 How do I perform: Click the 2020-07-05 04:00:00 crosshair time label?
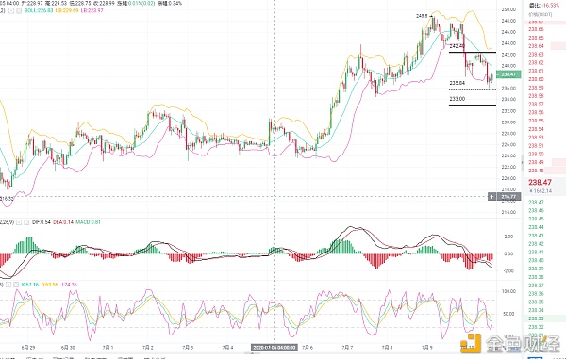coord(275,348)
